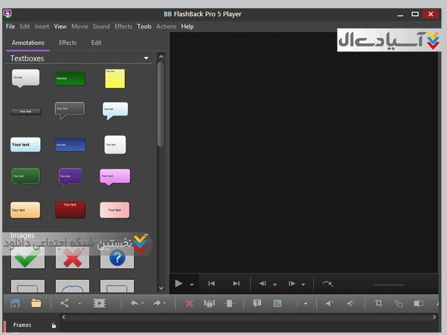Open a file with the folder icon

tap(37, 303)
